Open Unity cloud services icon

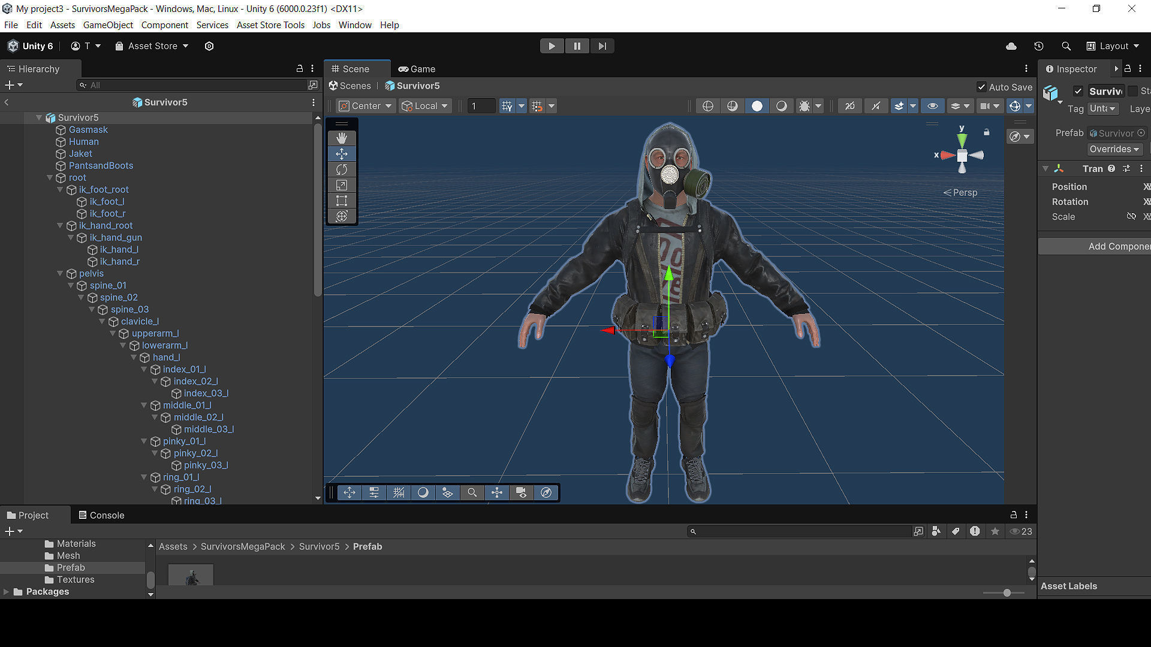(1011, 46)
